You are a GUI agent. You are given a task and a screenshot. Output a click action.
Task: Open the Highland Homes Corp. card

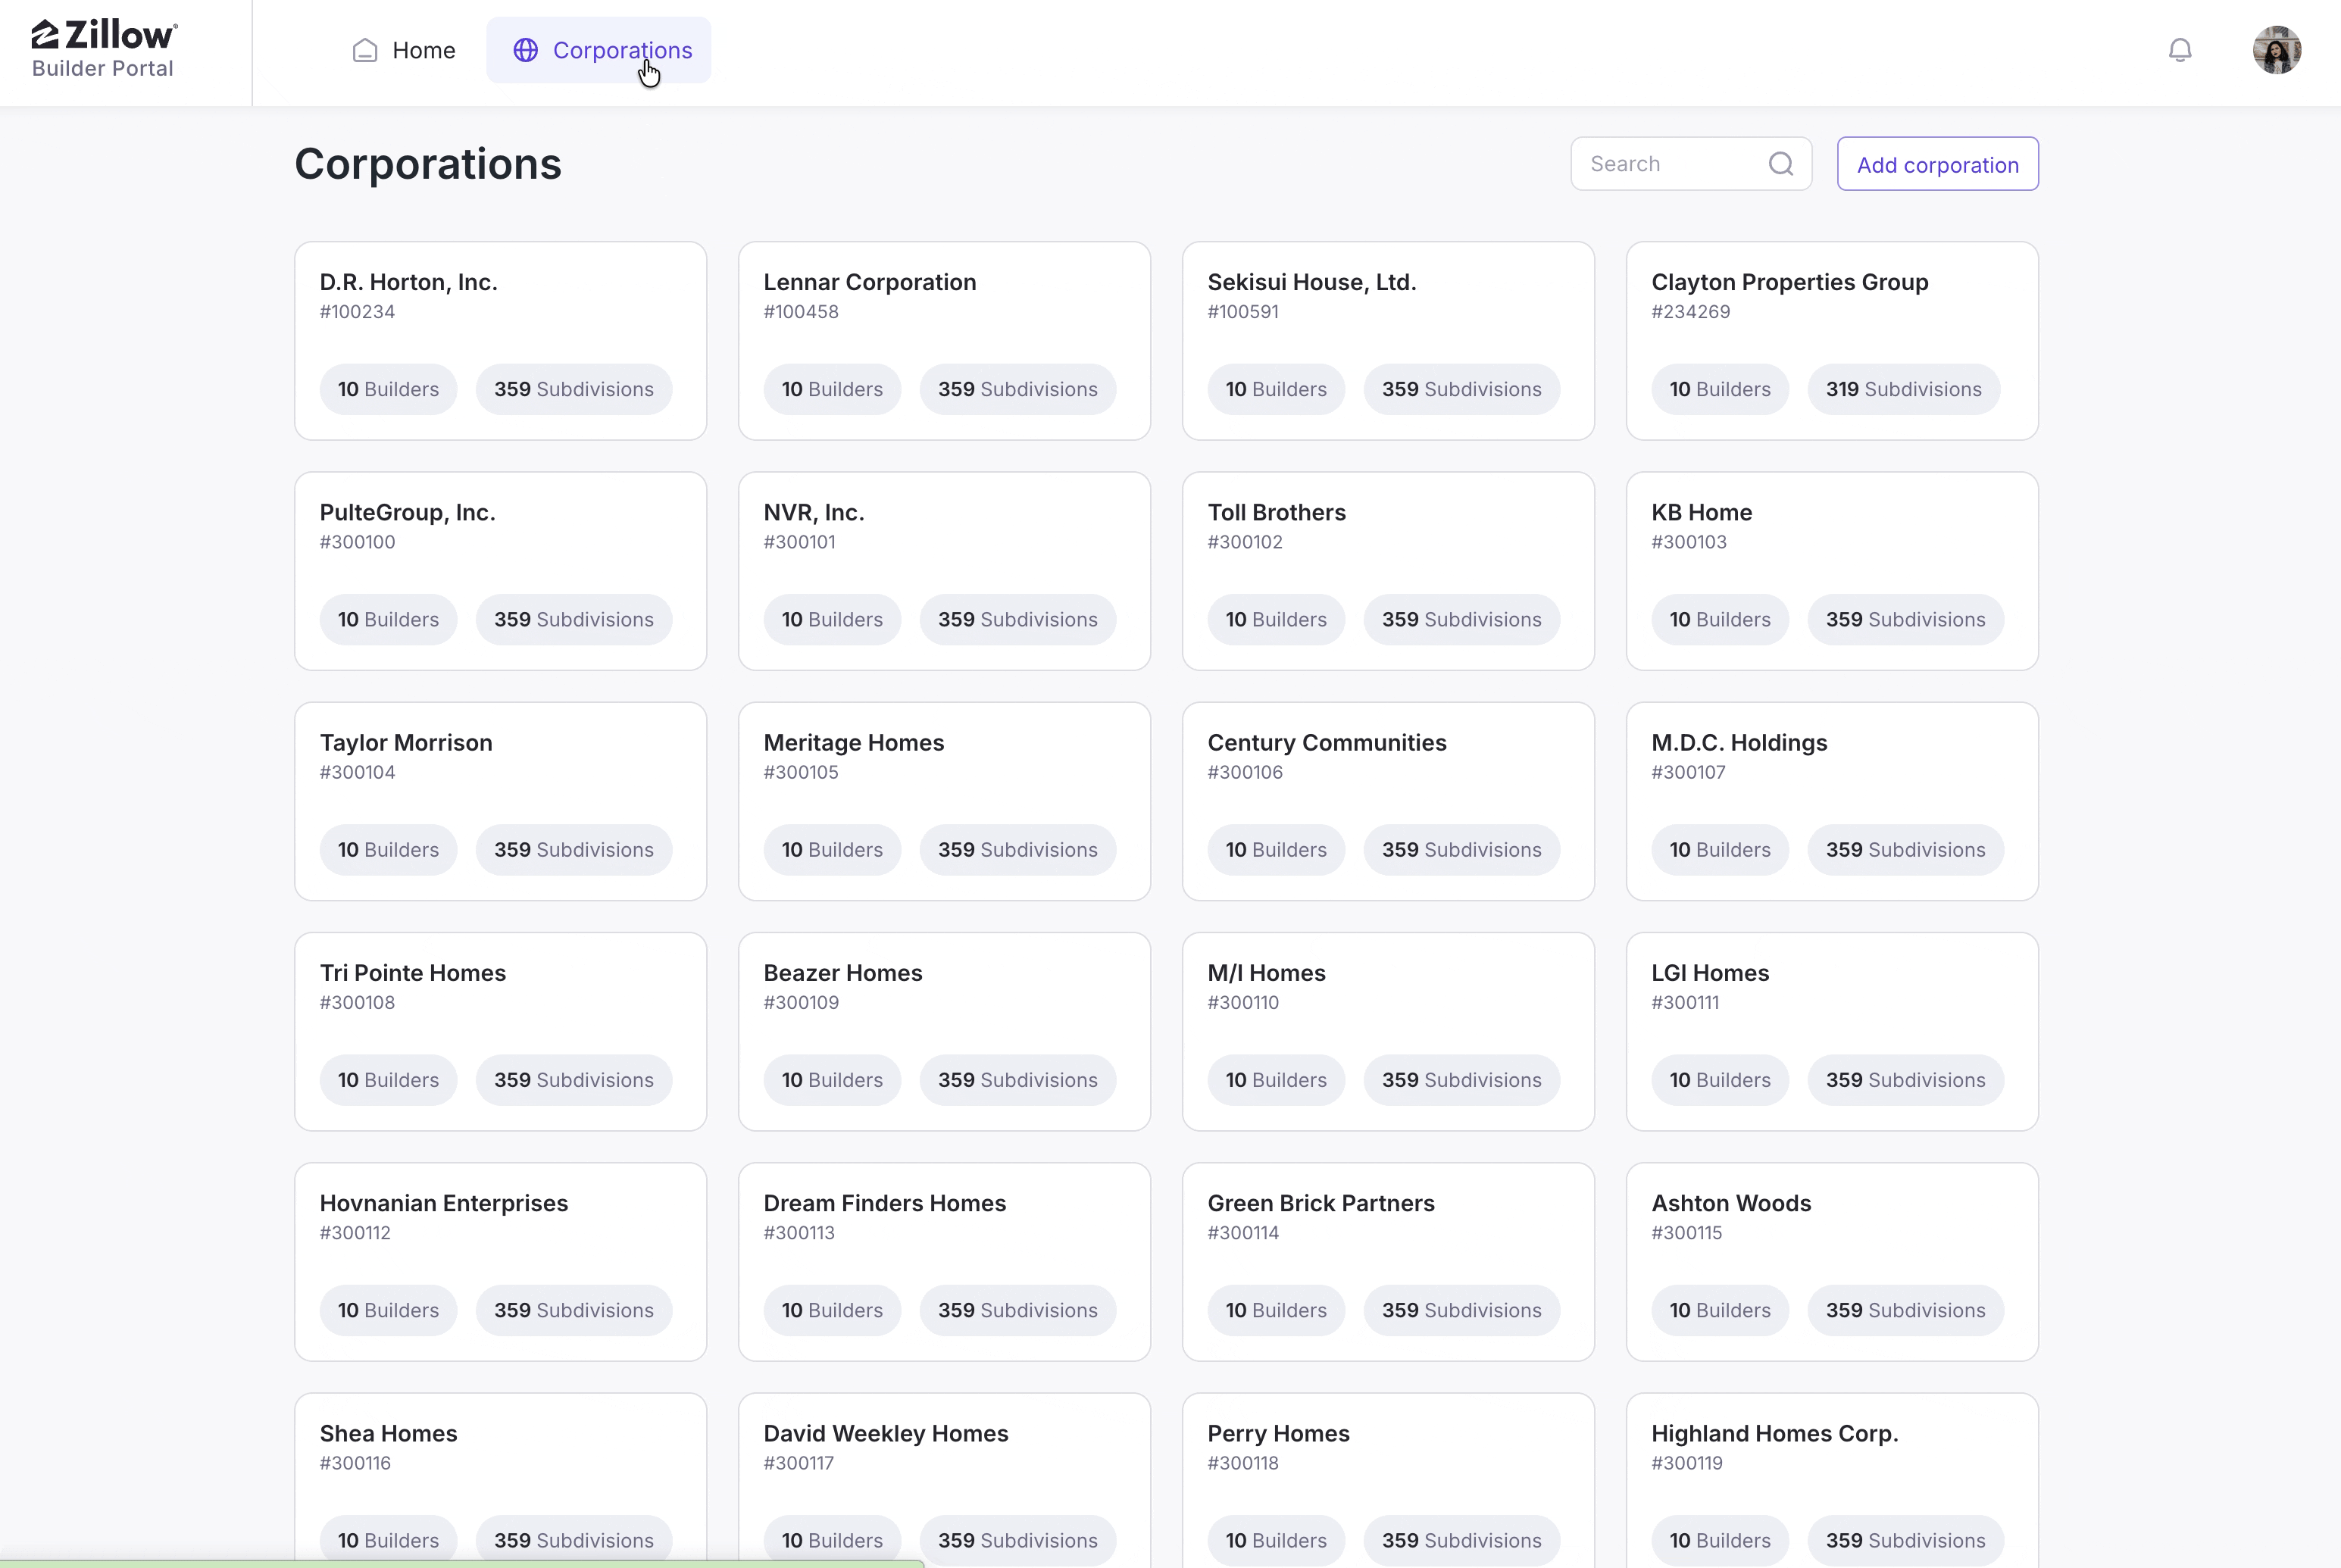[x=1832, y=1481]
